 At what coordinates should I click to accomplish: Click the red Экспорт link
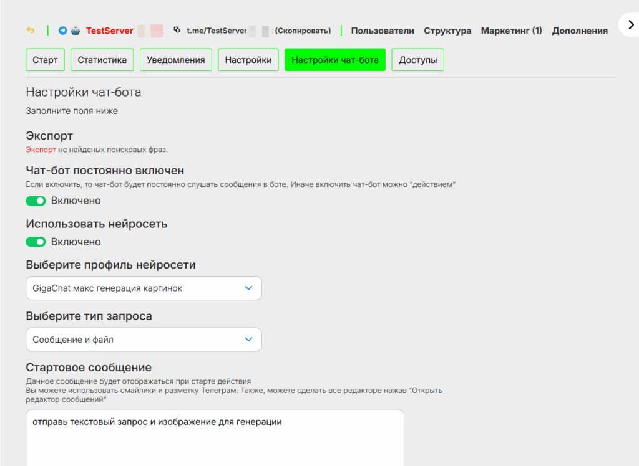coord(41,150)
